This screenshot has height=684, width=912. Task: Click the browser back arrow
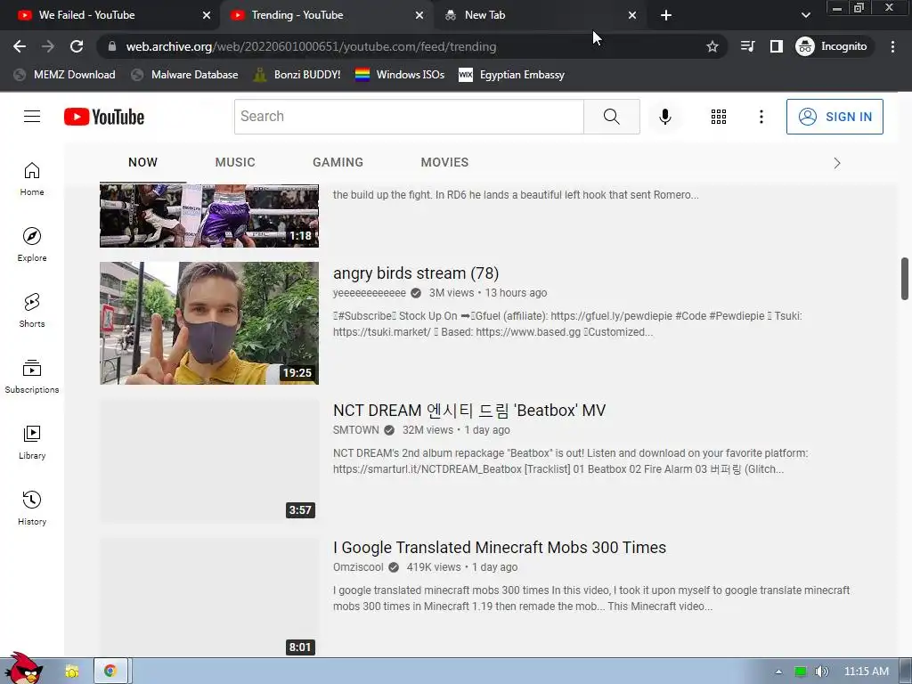20,46
